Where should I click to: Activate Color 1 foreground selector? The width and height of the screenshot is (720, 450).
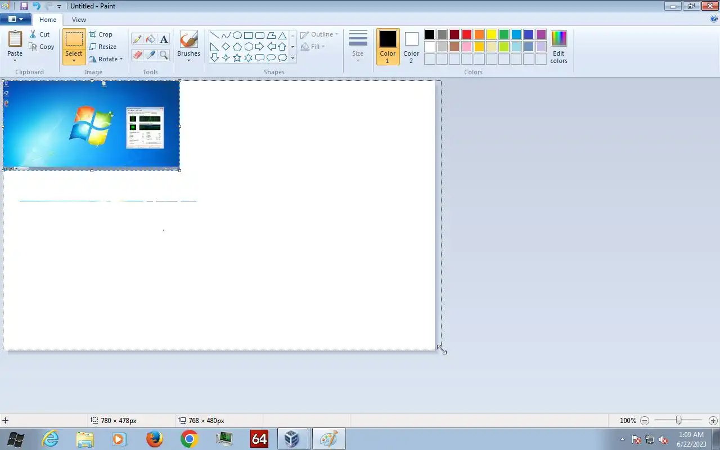pos(388,47)
